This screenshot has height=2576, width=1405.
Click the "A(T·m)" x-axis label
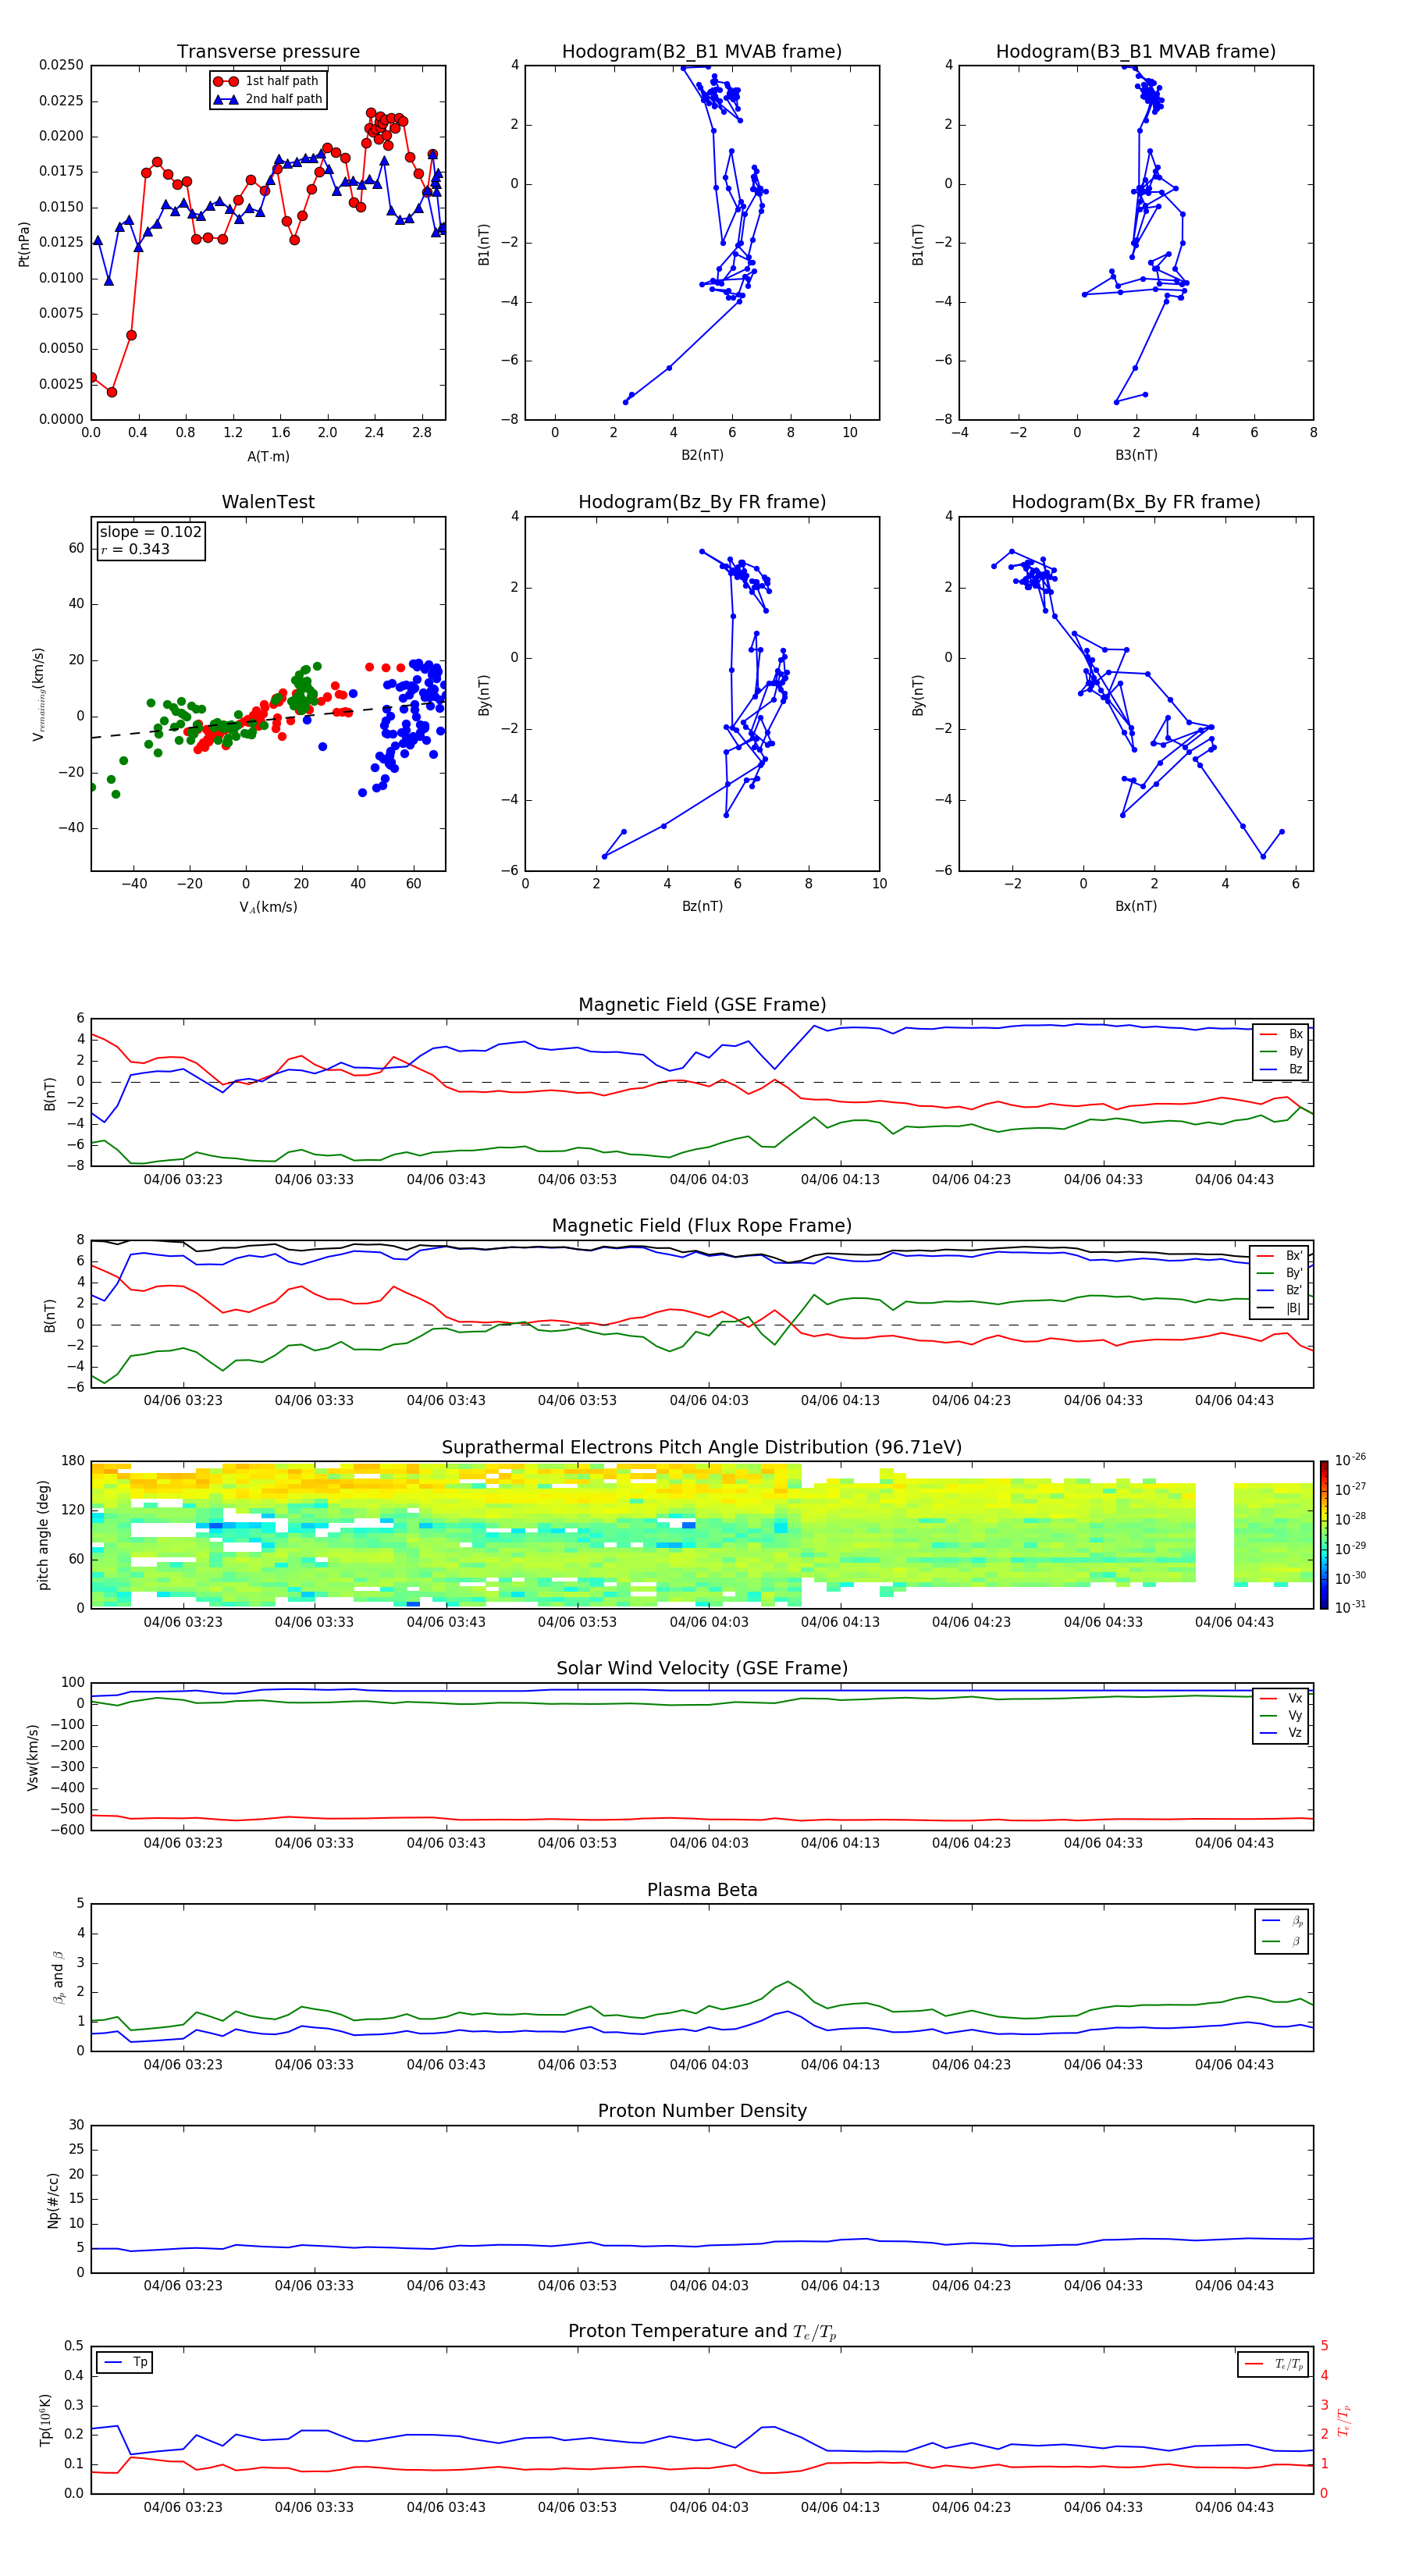point(268,457)
